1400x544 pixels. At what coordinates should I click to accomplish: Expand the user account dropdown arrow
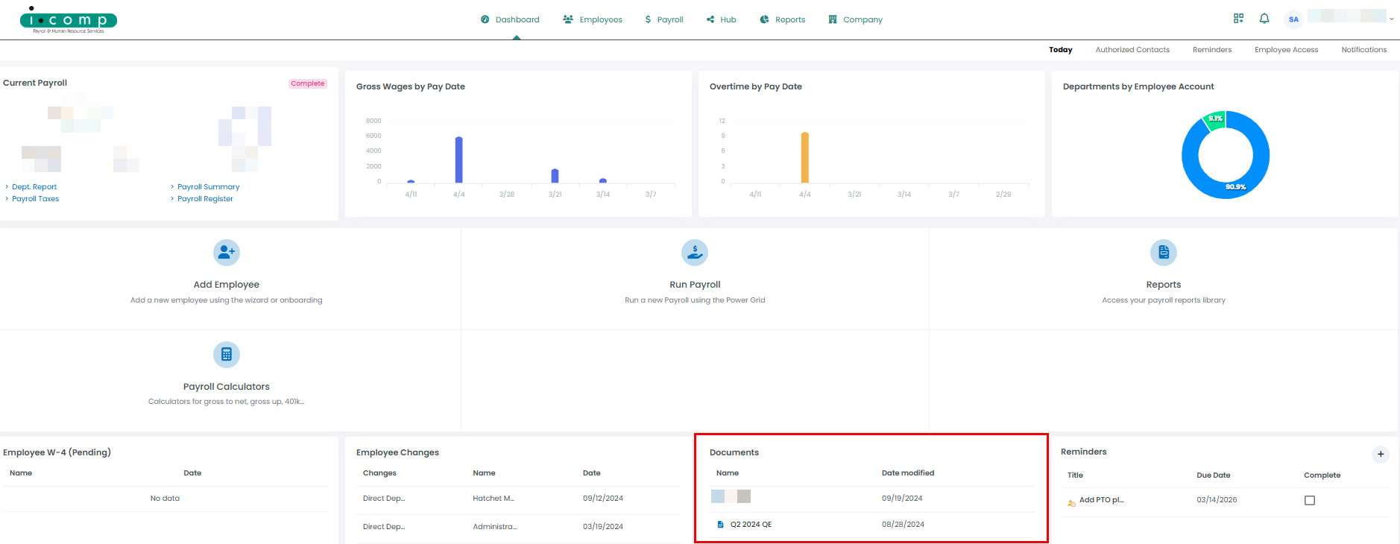pos(1392,19)
